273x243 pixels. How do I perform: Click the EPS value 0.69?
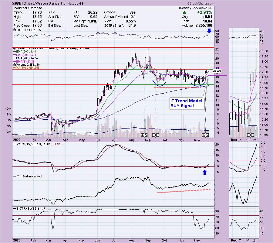[x=94, y=17]
